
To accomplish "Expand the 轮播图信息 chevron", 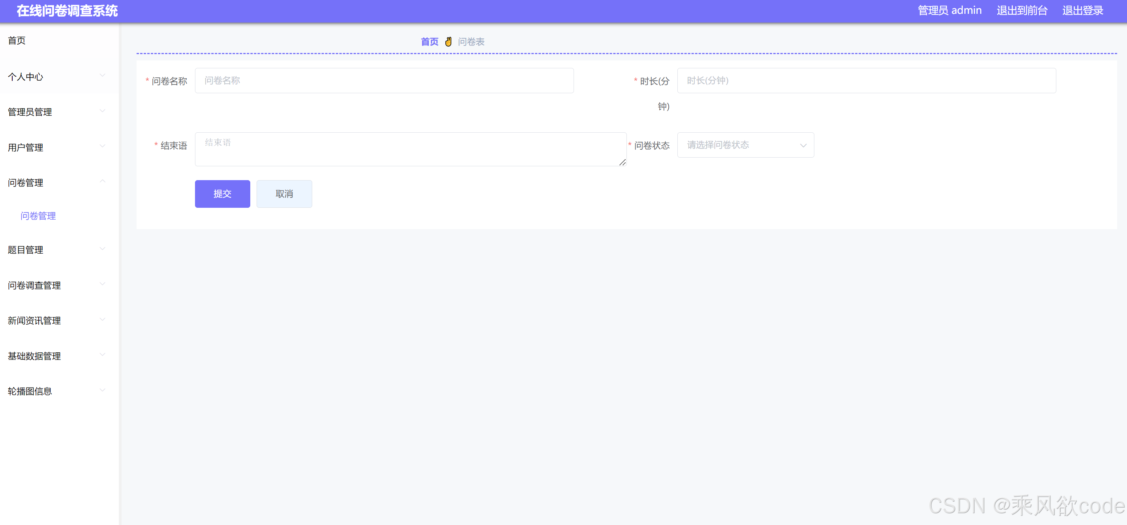I will click(x=102, y=390).
